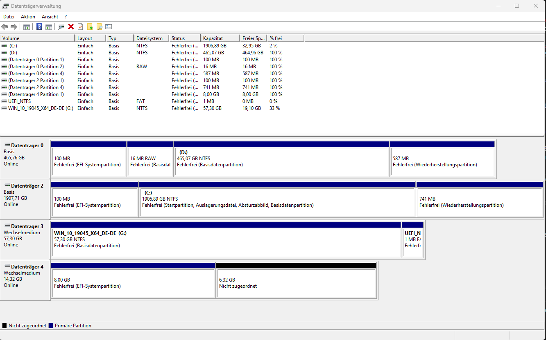
Task: Click the FAT file system cell
Action: tap(140, 101)
